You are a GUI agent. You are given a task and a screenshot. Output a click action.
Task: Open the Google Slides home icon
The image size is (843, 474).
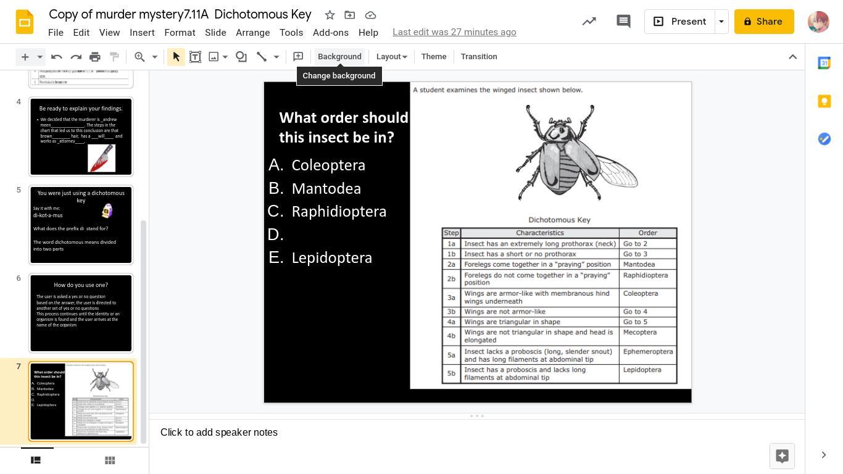click(25, 22)
